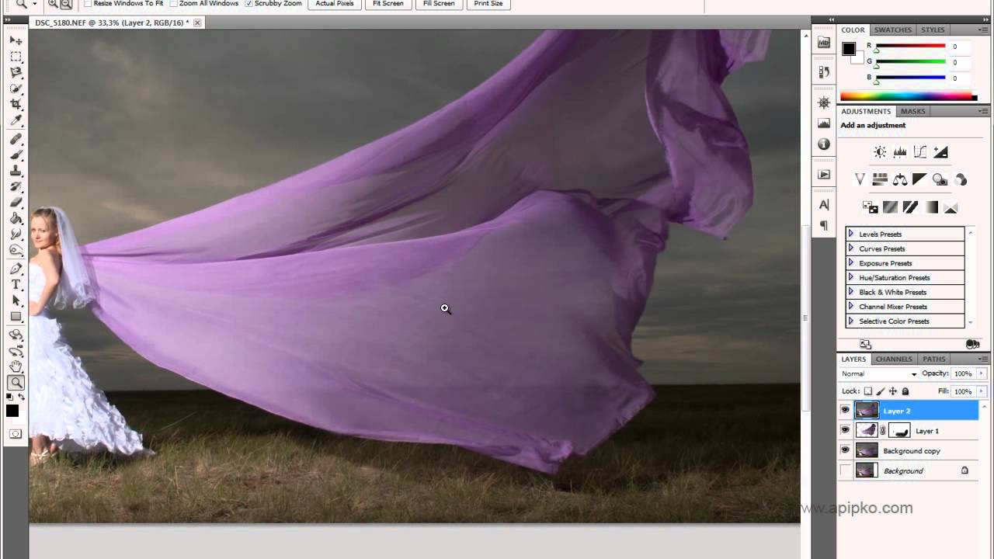
Task: Open the Info panel icon
Action: 824,144
